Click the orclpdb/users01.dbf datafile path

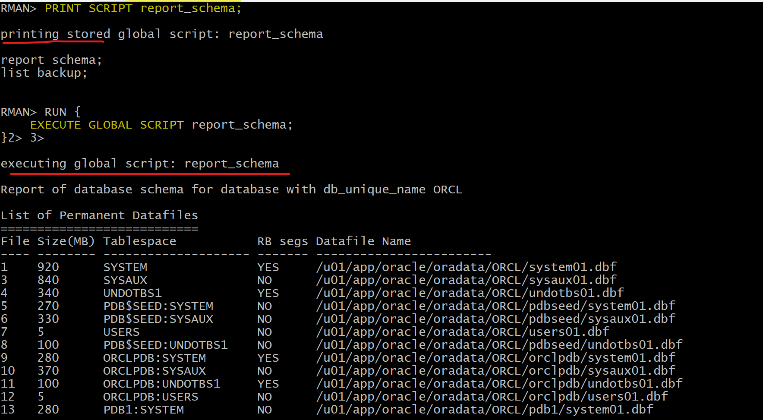(x=492, y=397)
